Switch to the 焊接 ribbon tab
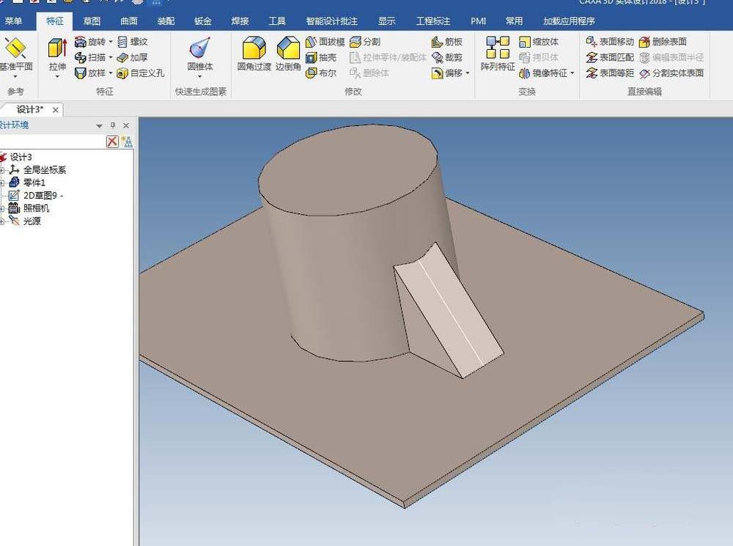 (x=240, y=21)
